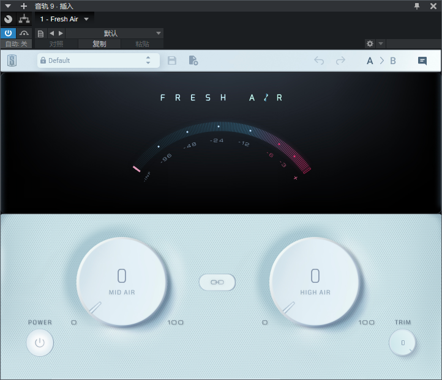The height and width of the screenshot is (380, 442).
Task: Click the HIGH AIR value 0
Action: click(315, 276)
